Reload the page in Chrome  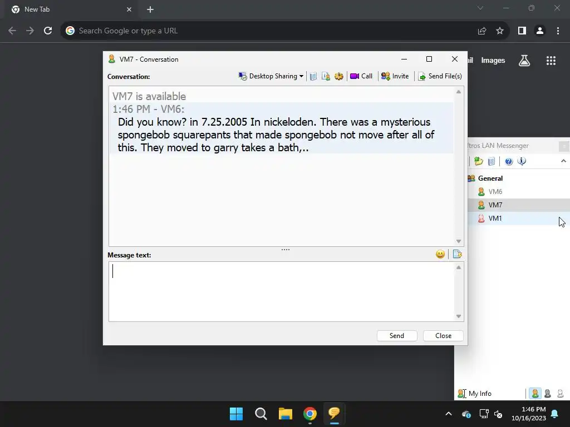click(48, 31)
